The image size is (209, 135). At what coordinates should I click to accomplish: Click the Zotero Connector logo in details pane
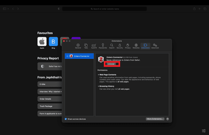[101, 59]
